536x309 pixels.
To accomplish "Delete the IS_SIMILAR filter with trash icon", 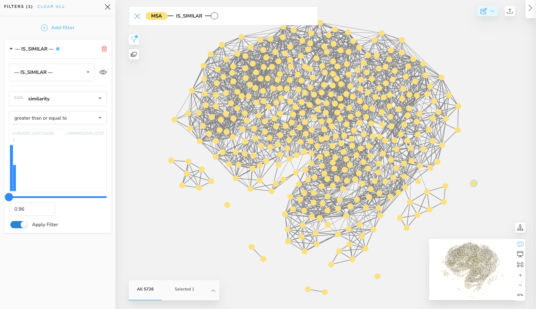I will pyautogui.click(x=104, y=49).
